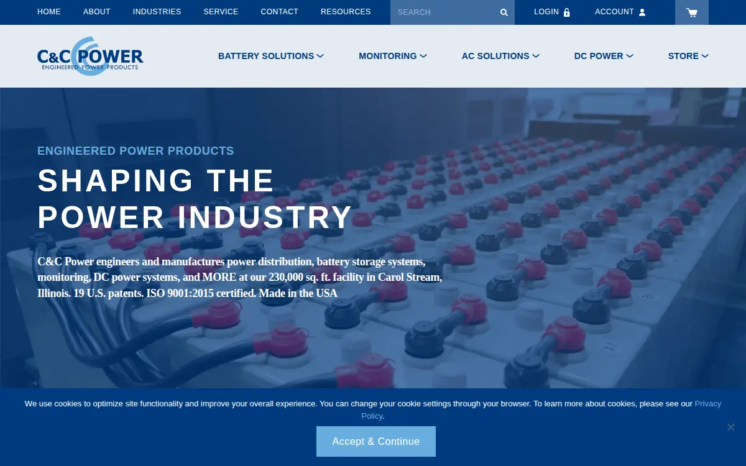Viewport: 746px width, 466px height.
Task: Click the Engineered Power Products subtitle
Action: 136,151
